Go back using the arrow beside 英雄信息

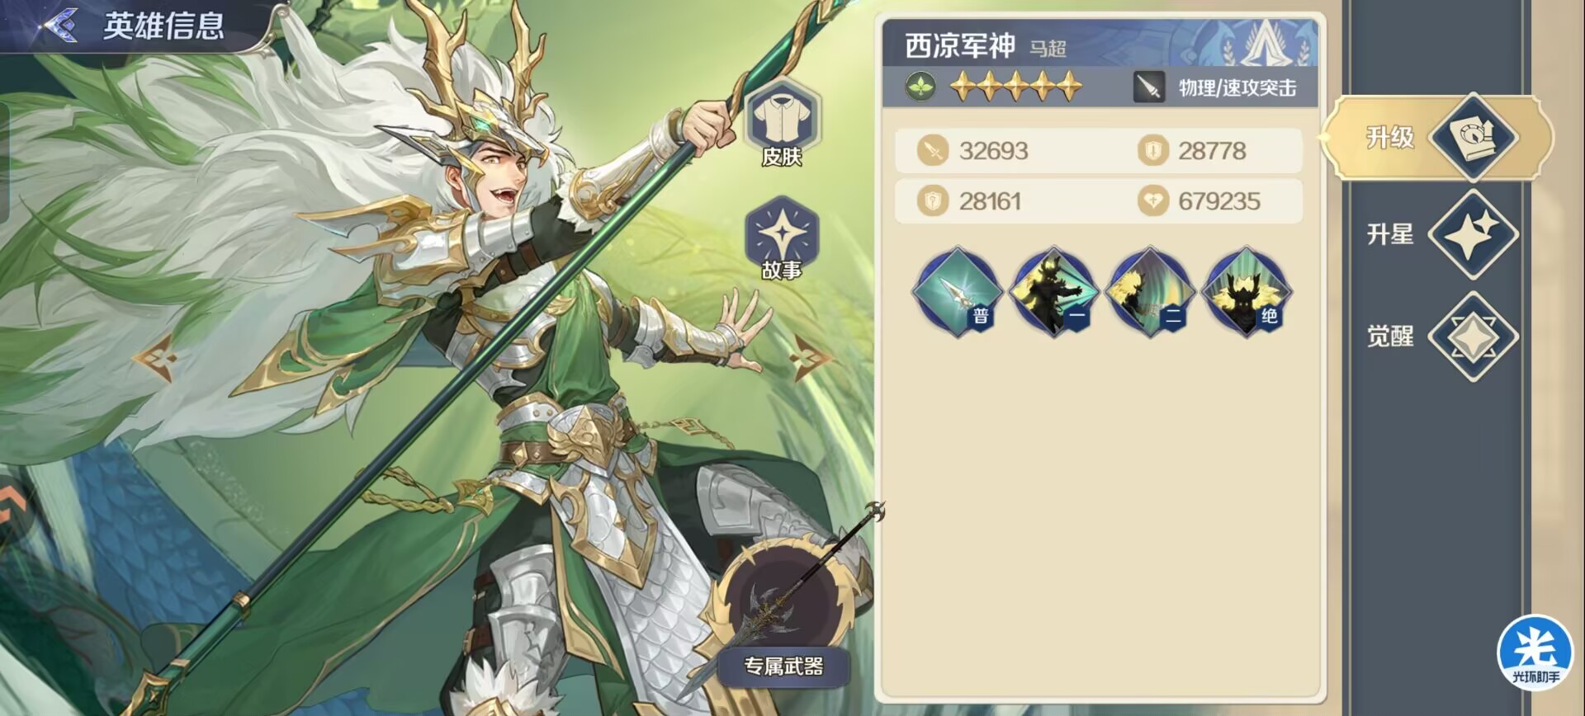point(59,25)
